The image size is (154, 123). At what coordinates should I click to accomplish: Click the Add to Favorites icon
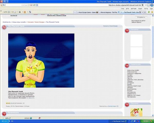click(x=149, y=12)
